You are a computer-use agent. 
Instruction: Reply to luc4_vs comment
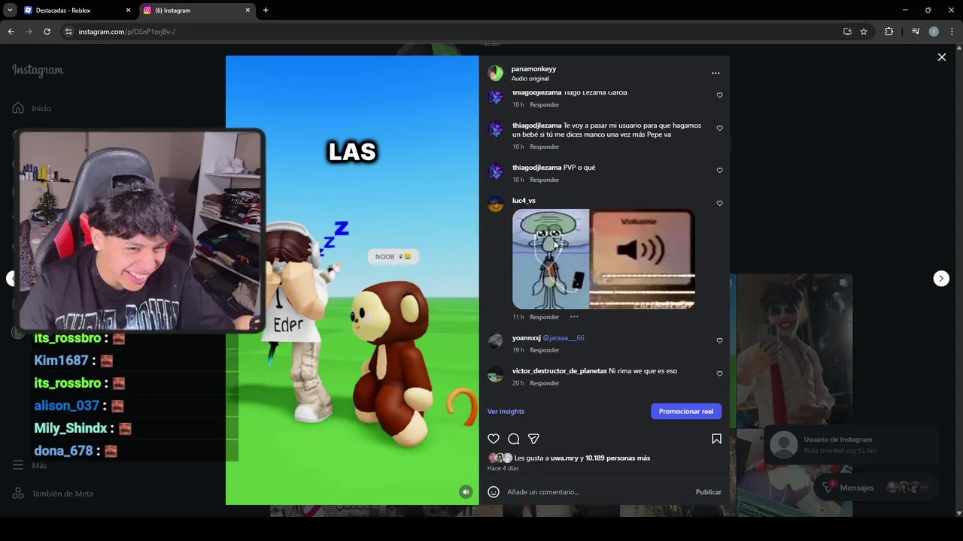544,317
